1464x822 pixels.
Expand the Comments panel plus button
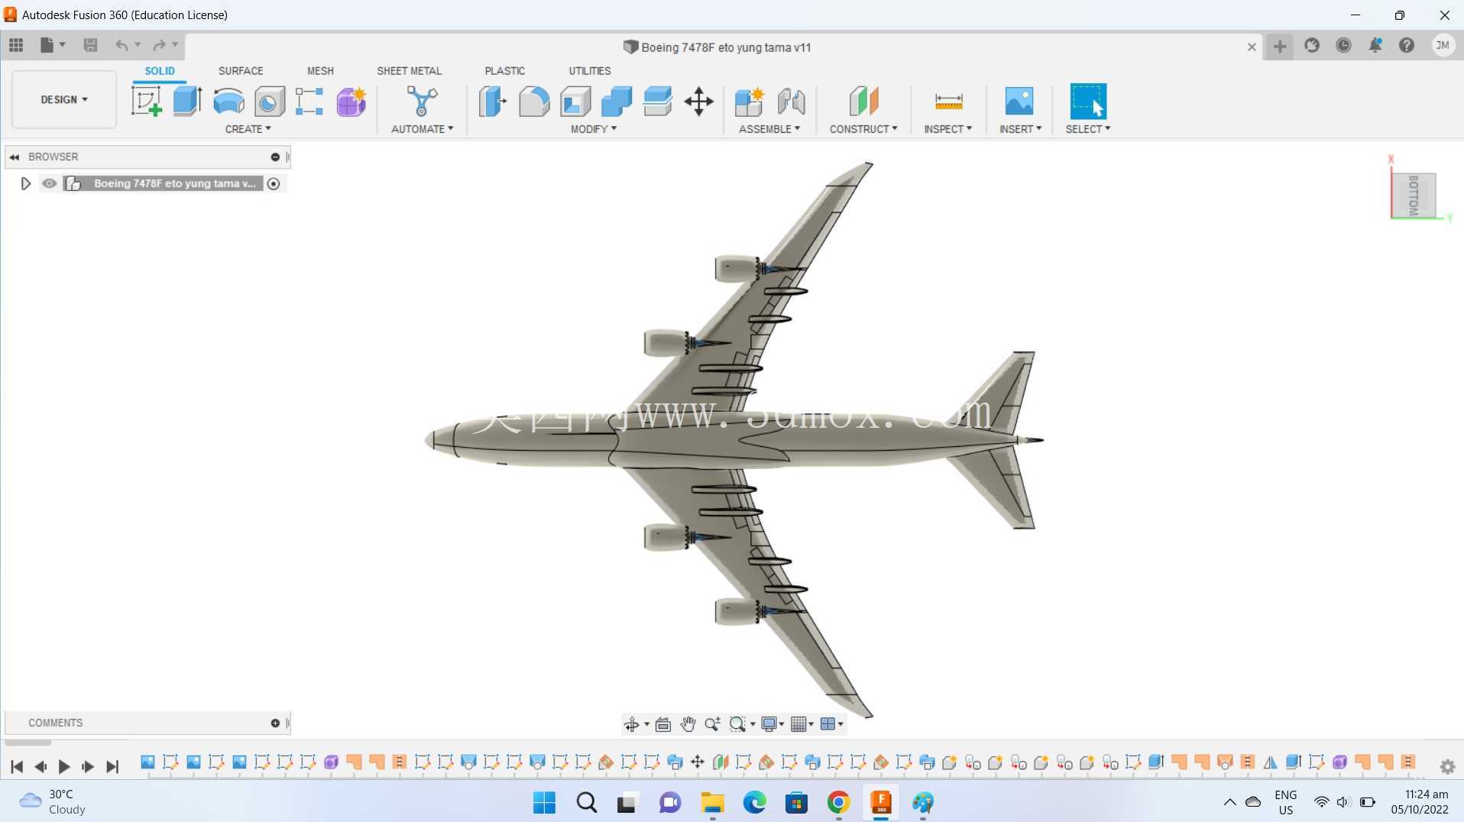(275, 723)
